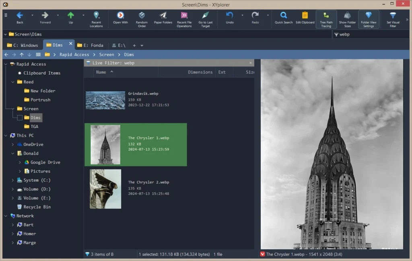Tick the checkbox beside the Dims folder
The image size is (412, 261).
click(x=20, y=117)
